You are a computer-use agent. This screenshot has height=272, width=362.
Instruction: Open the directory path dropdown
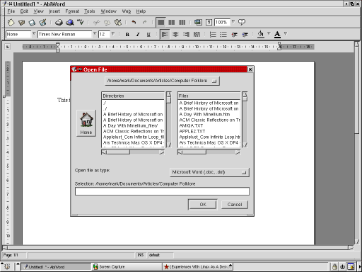(162, 81)
